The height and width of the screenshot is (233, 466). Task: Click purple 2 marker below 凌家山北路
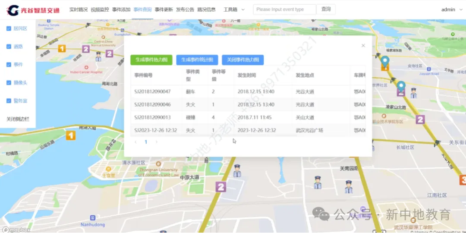coord(420,120)
